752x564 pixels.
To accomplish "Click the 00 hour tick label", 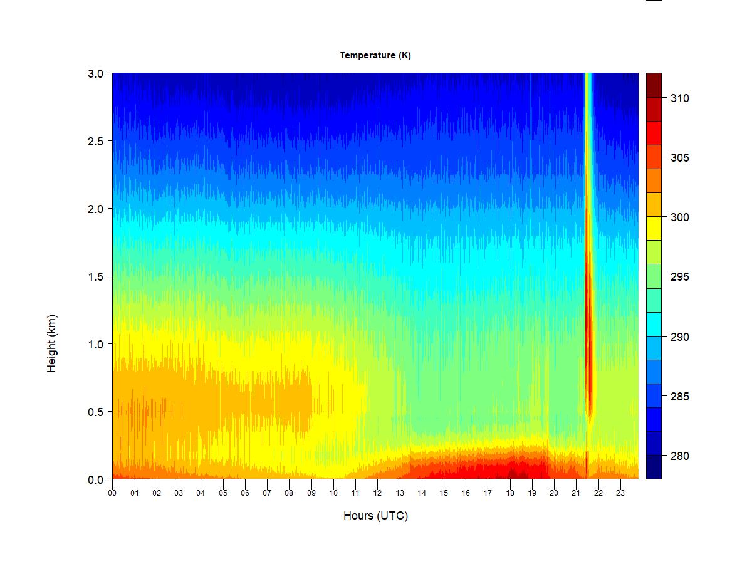I will [x=112, y=493].
